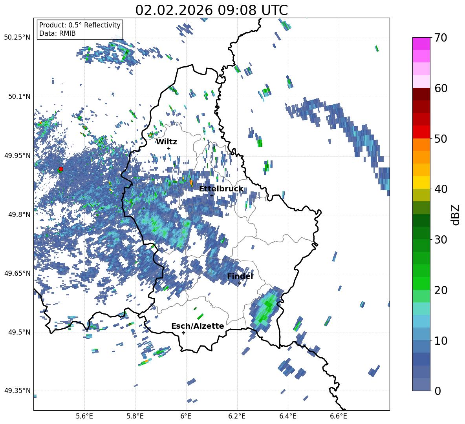The width and height of the screenshot is (465, 424).
Task: Click the 5.6°E longitude label
Action: [84, 416]
